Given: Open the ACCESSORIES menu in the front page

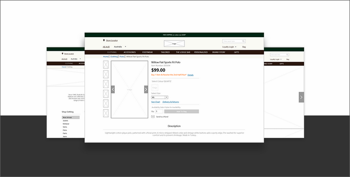Looking at the screenshot, I should [130, 52].
